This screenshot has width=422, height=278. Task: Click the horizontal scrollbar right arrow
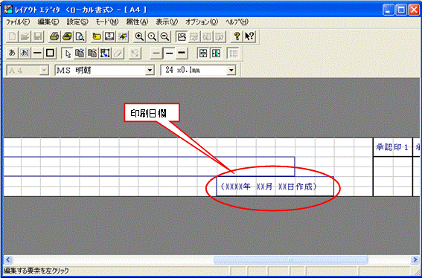415,259
